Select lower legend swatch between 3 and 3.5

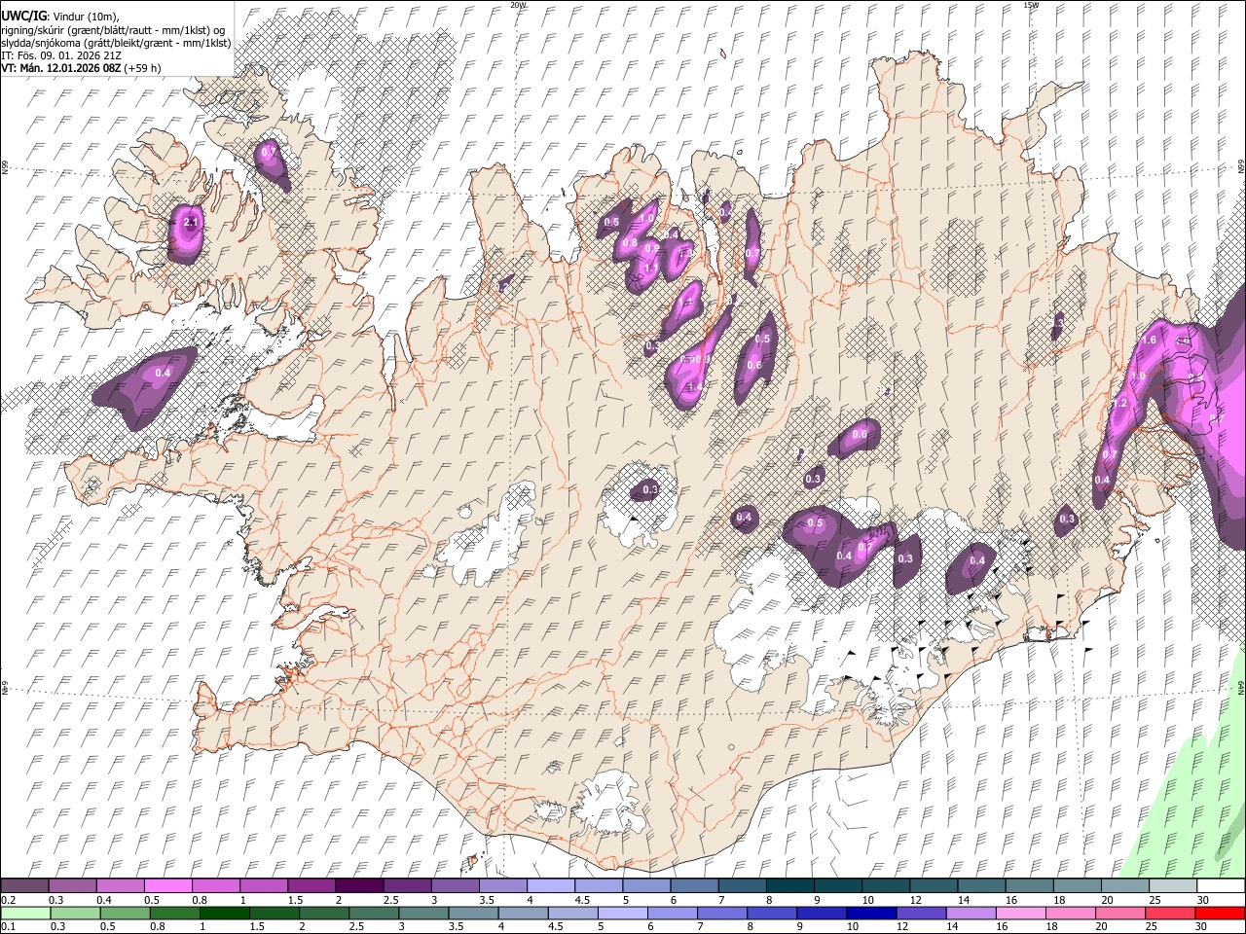(x=423, y=913)
